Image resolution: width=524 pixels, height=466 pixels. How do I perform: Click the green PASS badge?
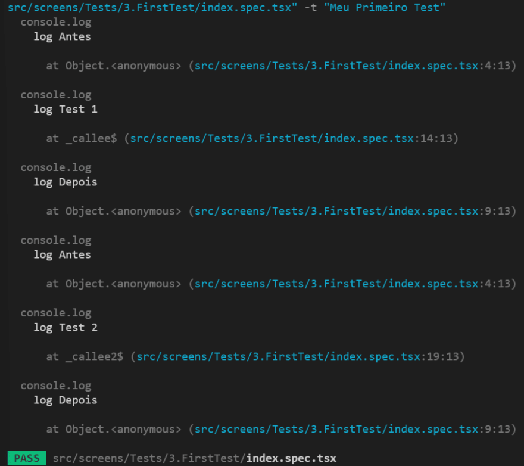27,458
